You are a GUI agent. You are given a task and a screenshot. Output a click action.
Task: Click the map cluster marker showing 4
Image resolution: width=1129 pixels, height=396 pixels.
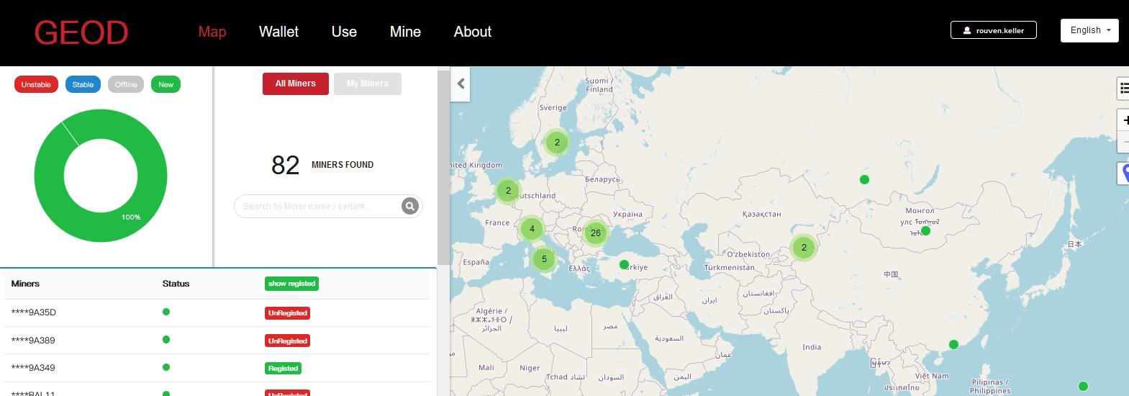[532, 229]
